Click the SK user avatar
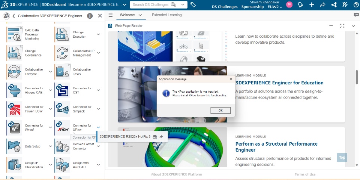Image resolution: width=360 pixels, height=180 pixels. point(289,4)
